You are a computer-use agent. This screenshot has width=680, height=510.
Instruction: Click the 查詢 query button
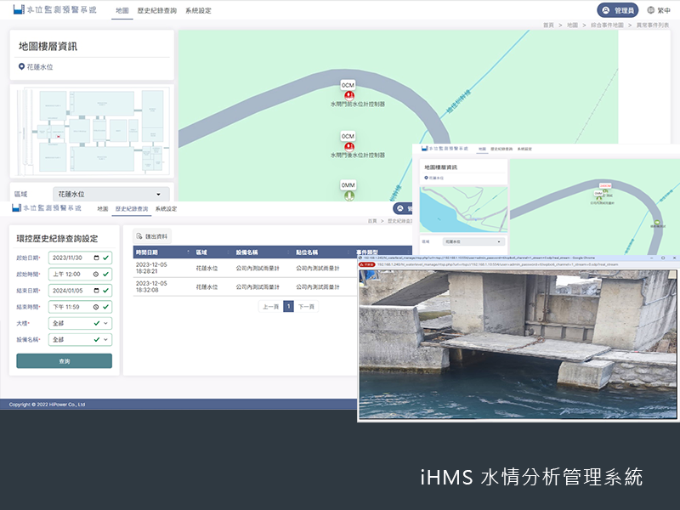[65, 360]
